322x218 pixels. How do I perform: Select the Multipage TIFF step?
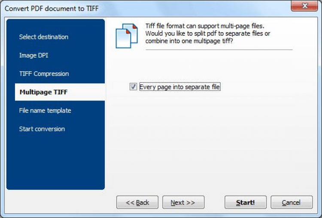tap(43, 92)
